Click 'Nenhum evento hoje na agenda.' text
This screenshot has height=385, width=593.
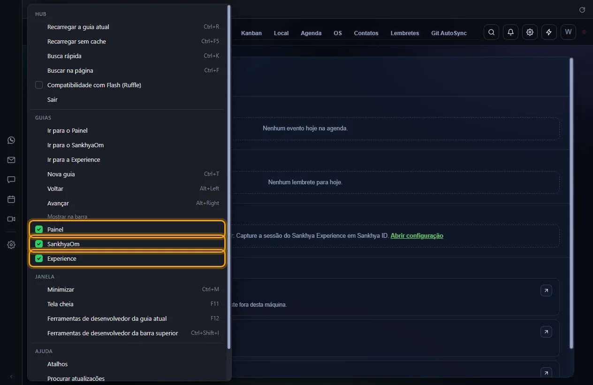click(305, 128)
